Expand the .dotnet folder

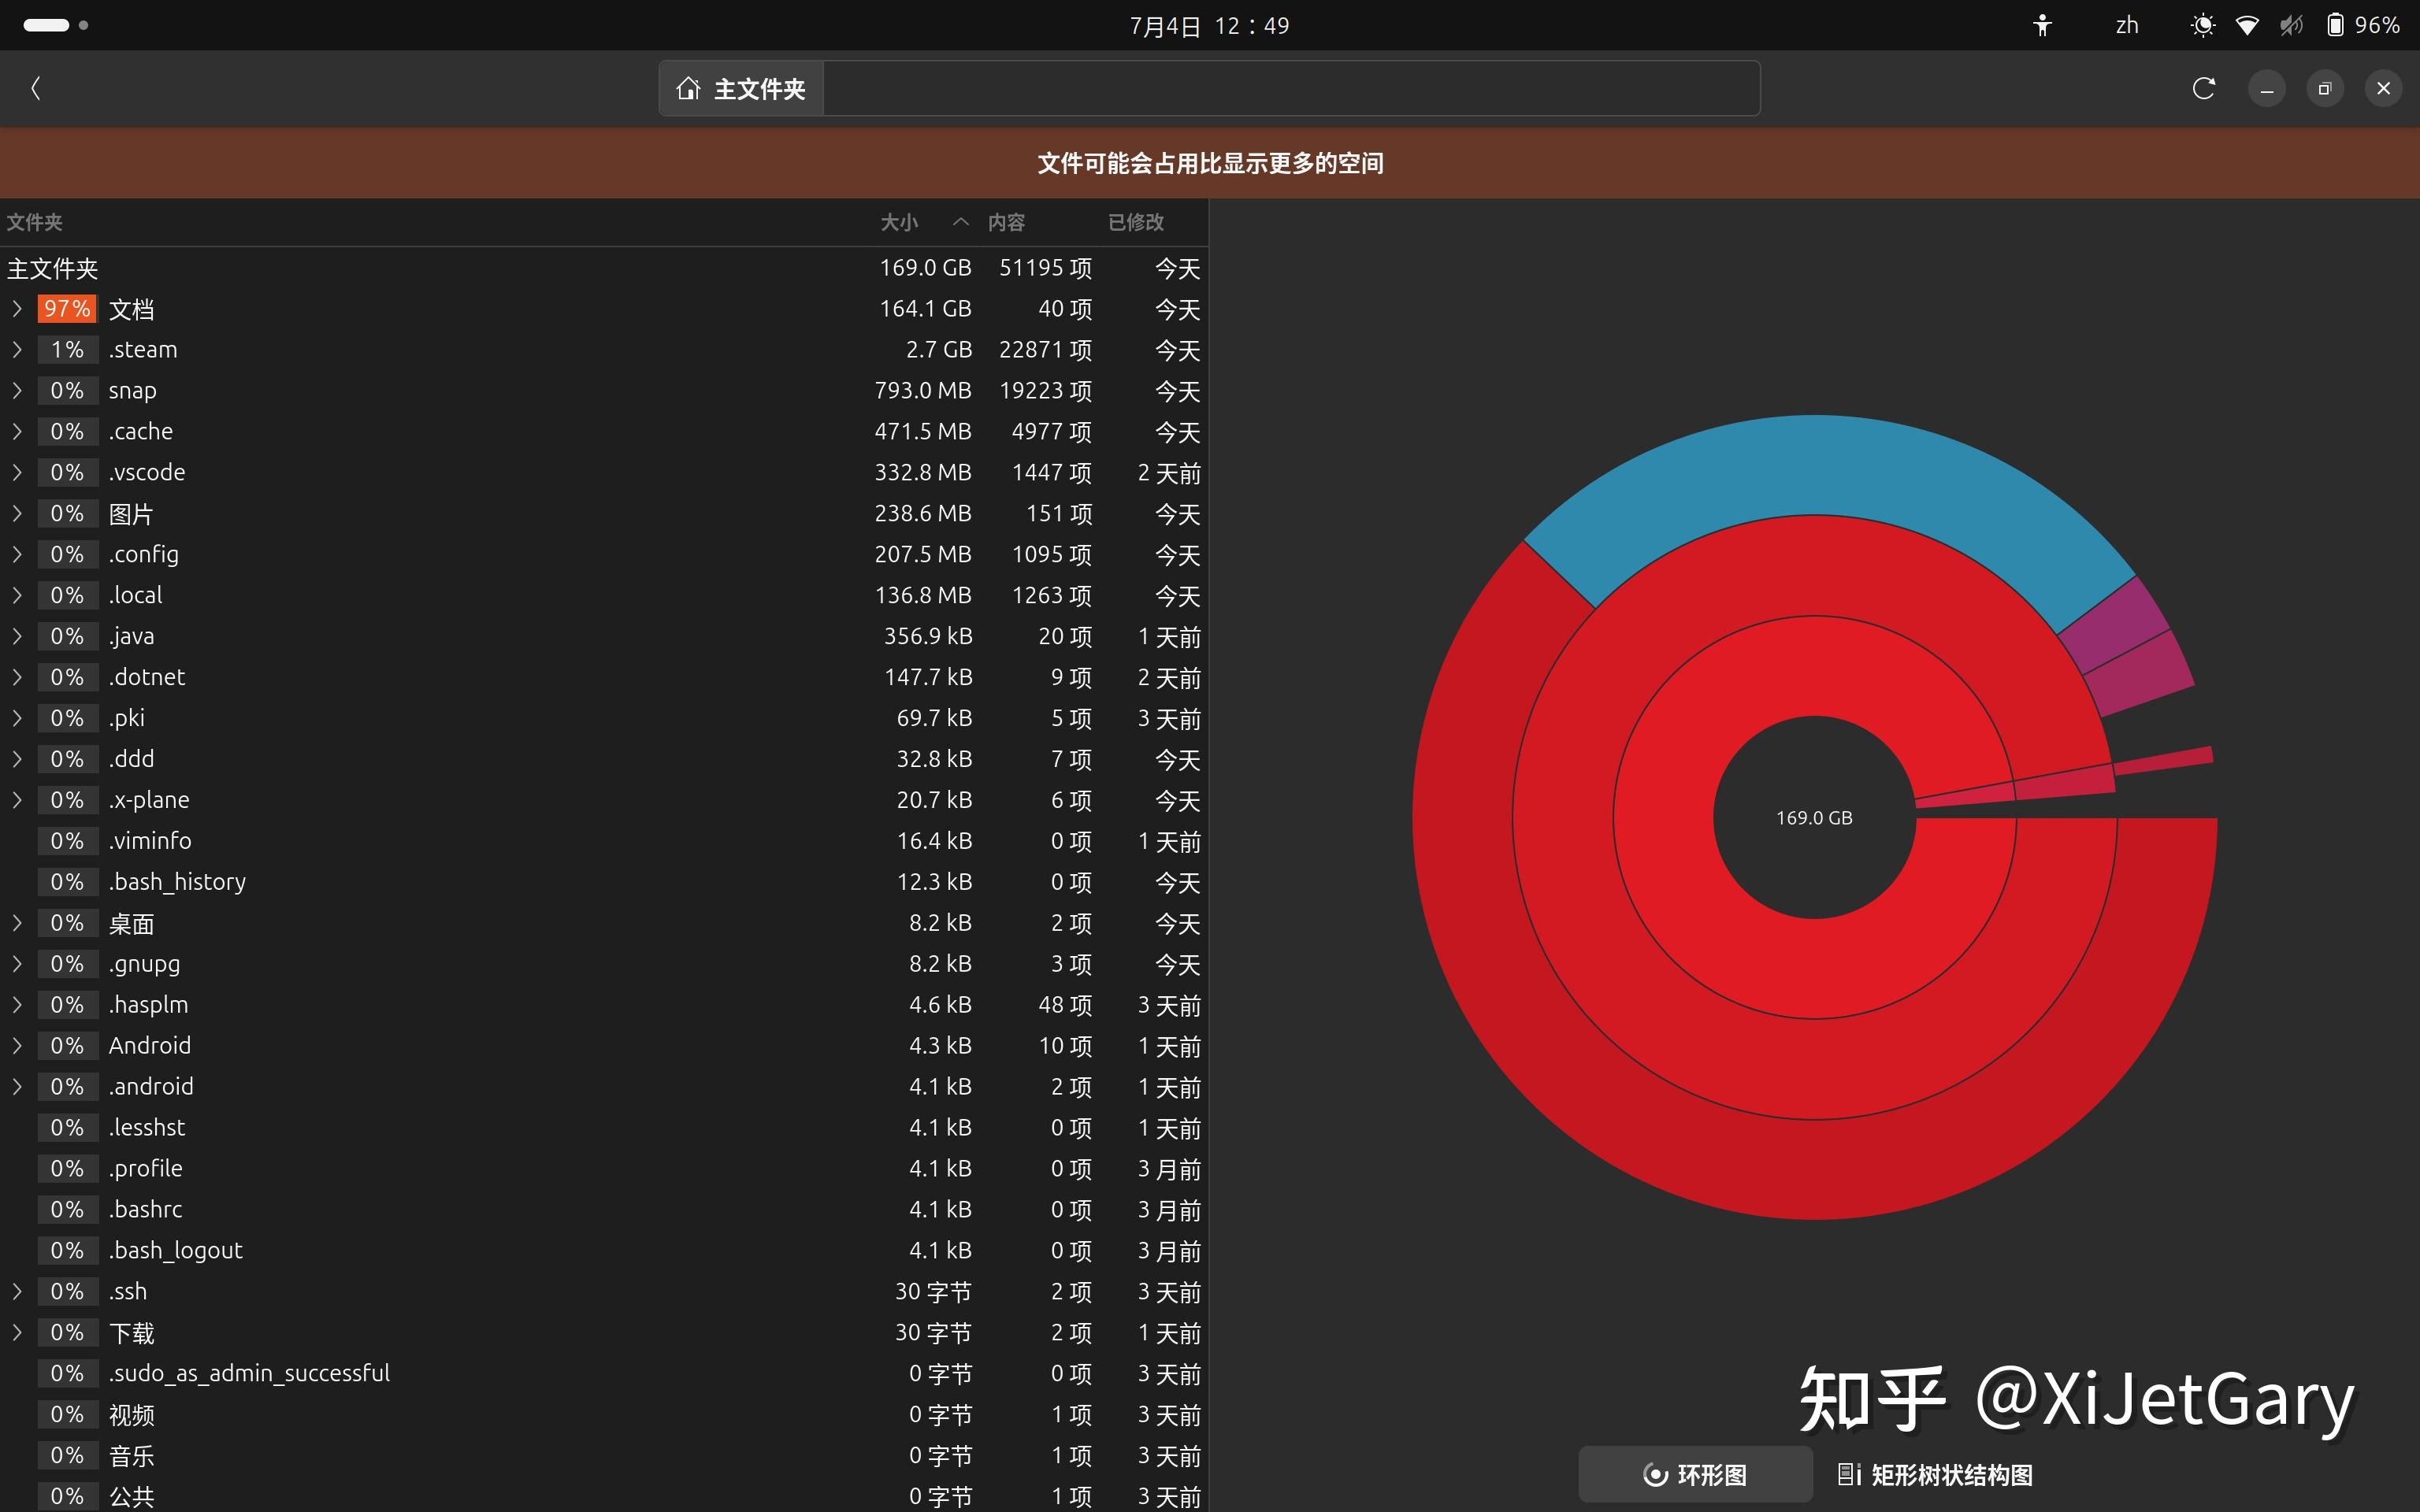[x=17, y=677]
